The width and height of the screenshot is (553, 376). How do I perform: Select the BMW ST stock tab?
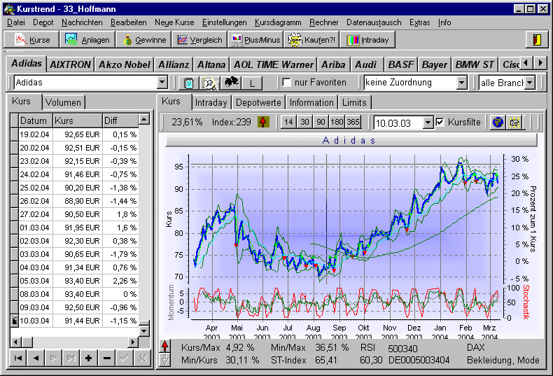coord(475,65)
